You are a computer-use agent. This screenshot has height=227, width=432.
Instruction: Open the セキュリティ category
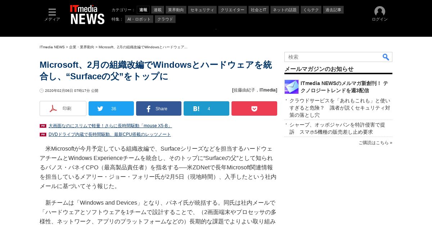coord(202,10)
